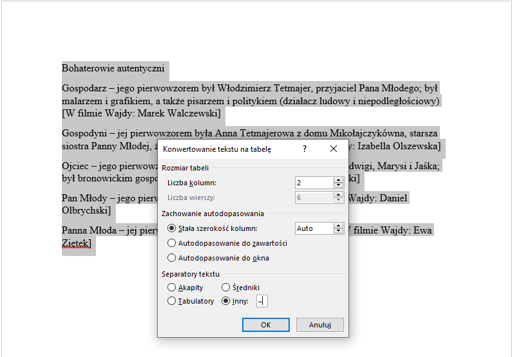Image resolution: width=512 pixels, height=357 pixels.
Task: Decrease fixed column width with down arrow
Action: [x=338, y=232]
